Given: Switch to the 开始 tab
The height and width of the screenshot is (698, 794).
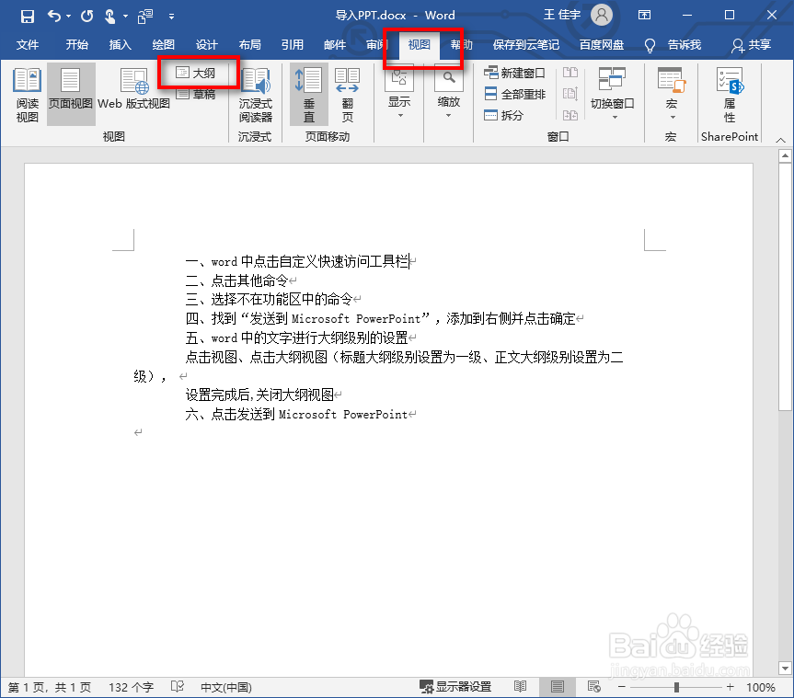Looking at the screenshot, I should 76,44.
